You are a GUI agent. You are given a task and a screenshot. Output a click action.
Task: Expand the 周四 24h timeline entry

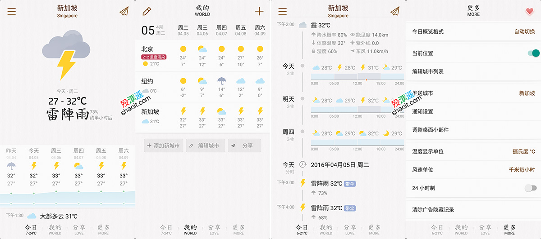coord(289,135)
